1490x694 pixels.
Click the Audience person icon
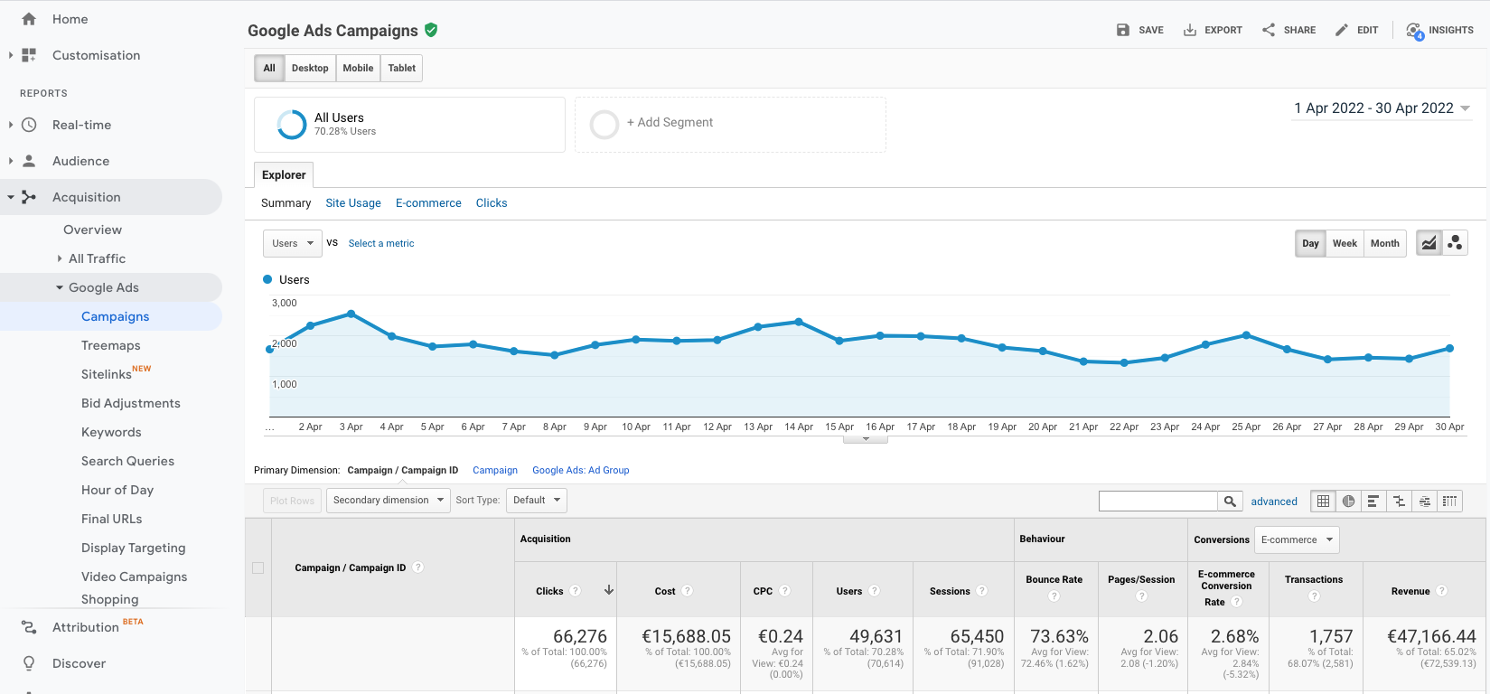29,161
